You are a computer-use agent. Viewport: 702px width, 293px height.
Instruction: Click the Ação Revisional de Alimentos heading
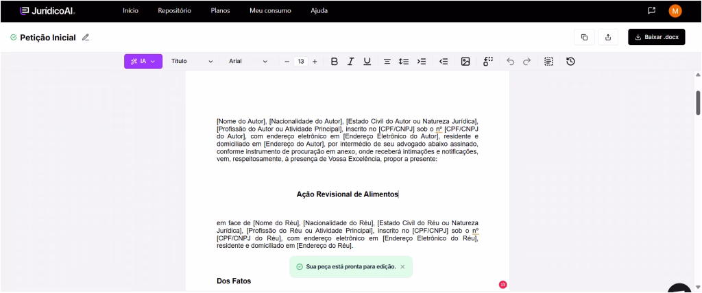click(348, 194)
